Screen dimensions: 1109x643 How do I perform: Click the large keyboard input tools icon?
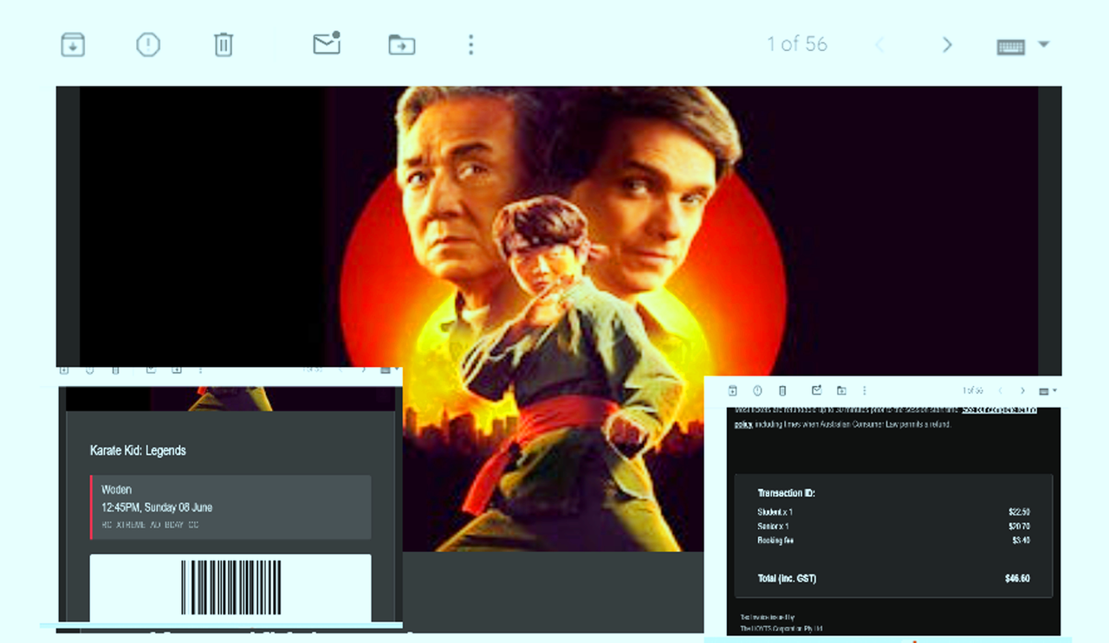pos(1011,47)
